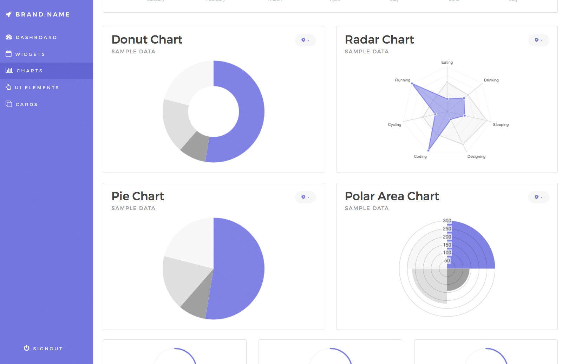The image size is (562, 364).
Task: Click the rocket logo icon
Action: [9, 14]
